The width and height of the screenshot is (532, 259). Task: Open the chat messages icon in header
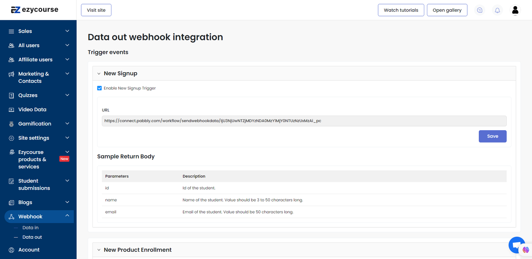479,10
